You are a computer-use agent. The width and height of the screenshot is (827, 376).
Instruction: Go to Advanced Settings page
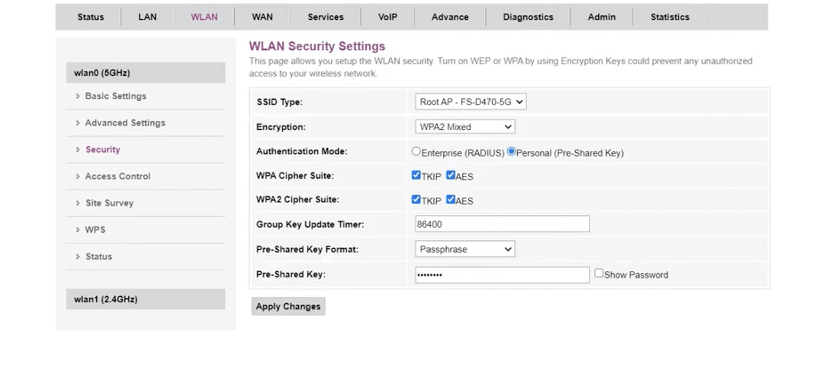click(125, 123)
